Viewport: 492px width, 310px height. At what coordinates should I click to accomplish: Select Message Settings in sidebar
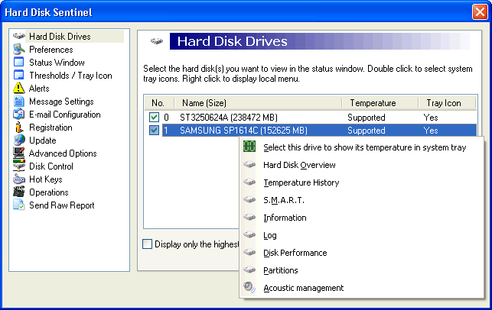[x=61, y=102]
